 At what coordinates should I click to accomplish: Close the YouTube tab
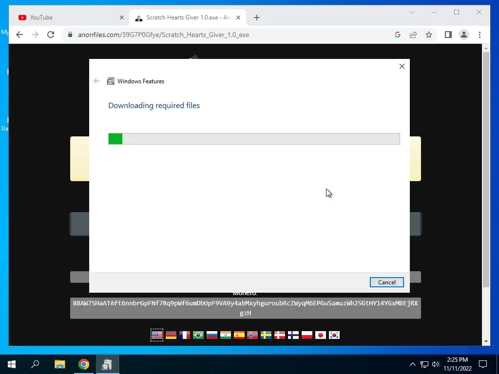tap(121, 18)
